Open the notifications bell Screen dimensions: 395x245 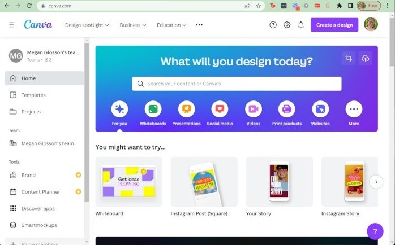click(301, 25)
